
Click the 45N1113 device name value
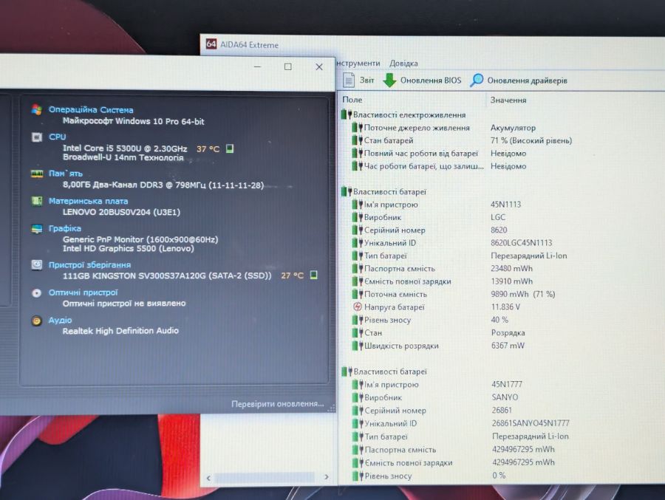coord(505,205)
